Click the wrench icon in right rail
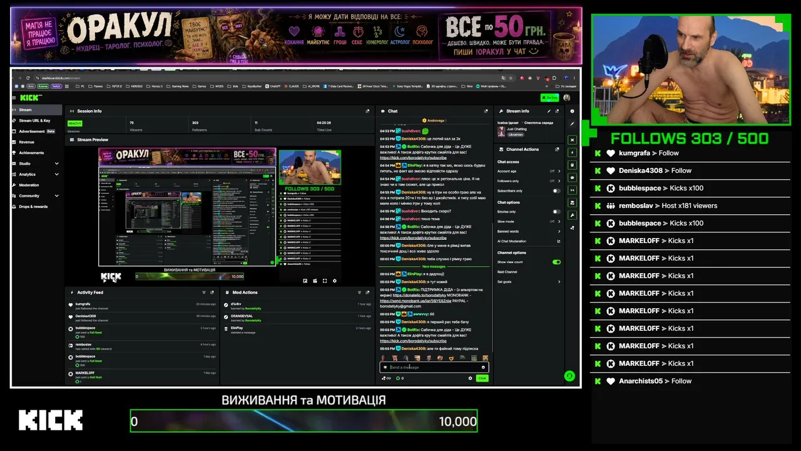801x451 pixels. coord(572,215)
